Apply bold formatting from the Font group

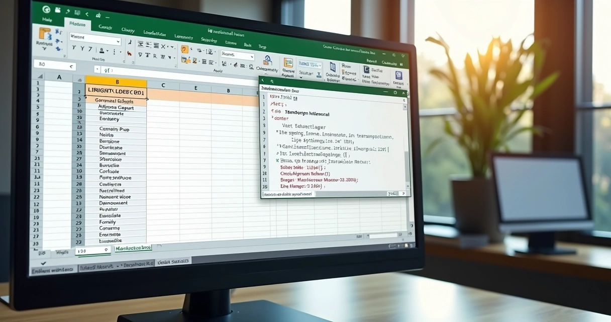pyautogui.click(x=74, y=48)
